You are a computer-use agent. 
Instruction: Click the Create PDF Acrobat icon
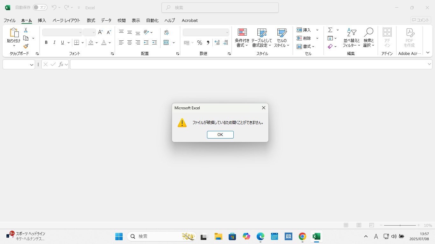(x=410, y=32)
